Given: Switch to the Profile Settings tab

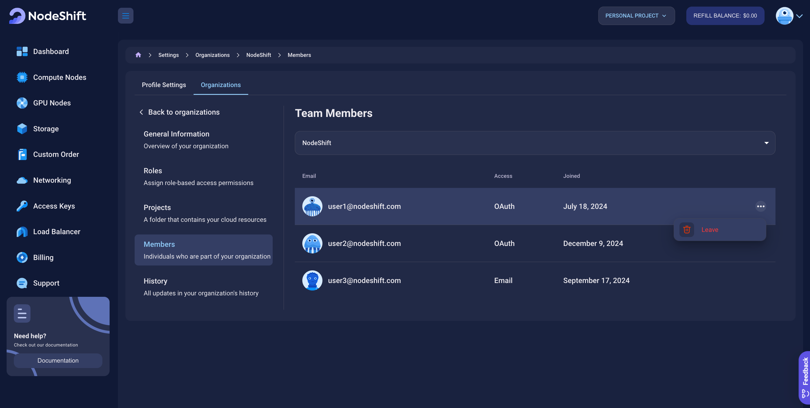Looking at the screenshot, I should click(164, 85).
